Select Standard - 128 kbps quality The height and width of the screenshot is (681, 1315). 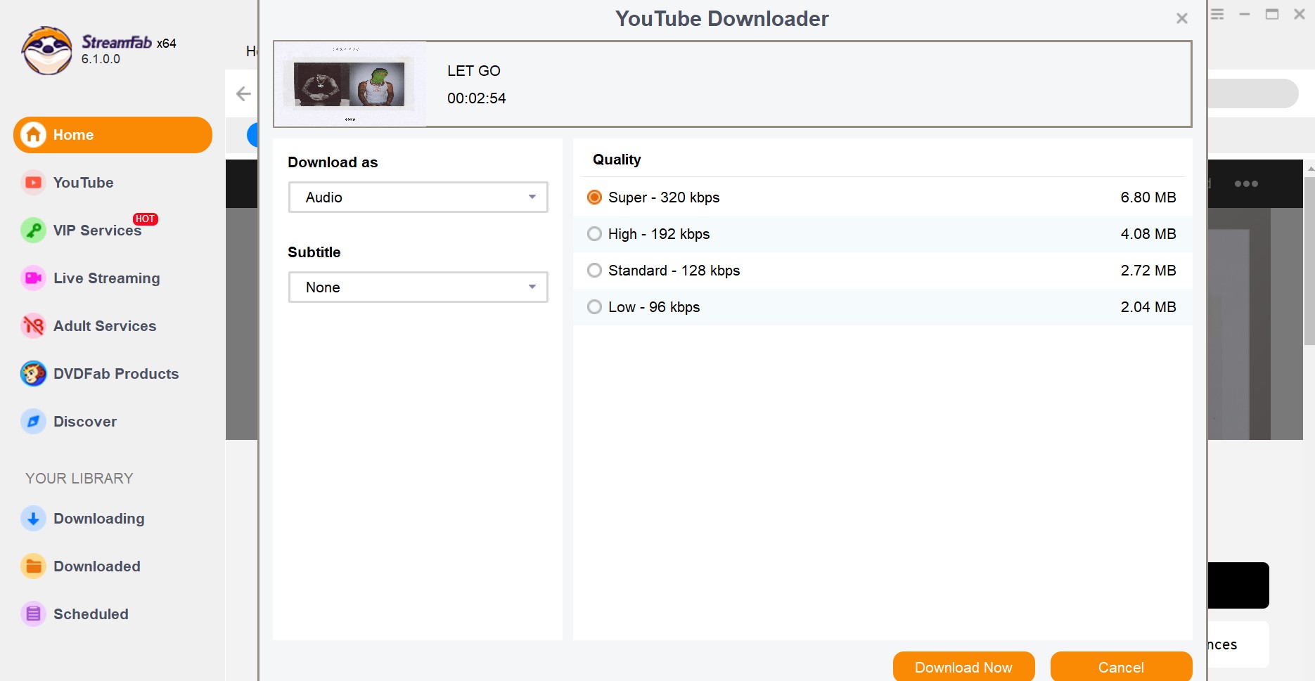click(x=594, y=271)
